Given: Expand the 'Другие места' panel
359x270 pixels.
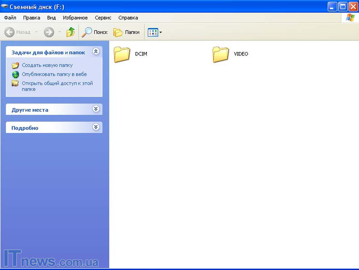Looking at the screenshot, I should pos(96,109).
